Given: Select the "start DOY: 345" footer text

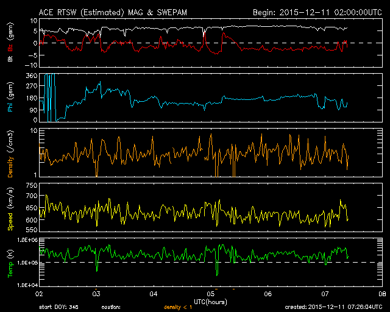Looking at the screenshot, I should (58, 307).
